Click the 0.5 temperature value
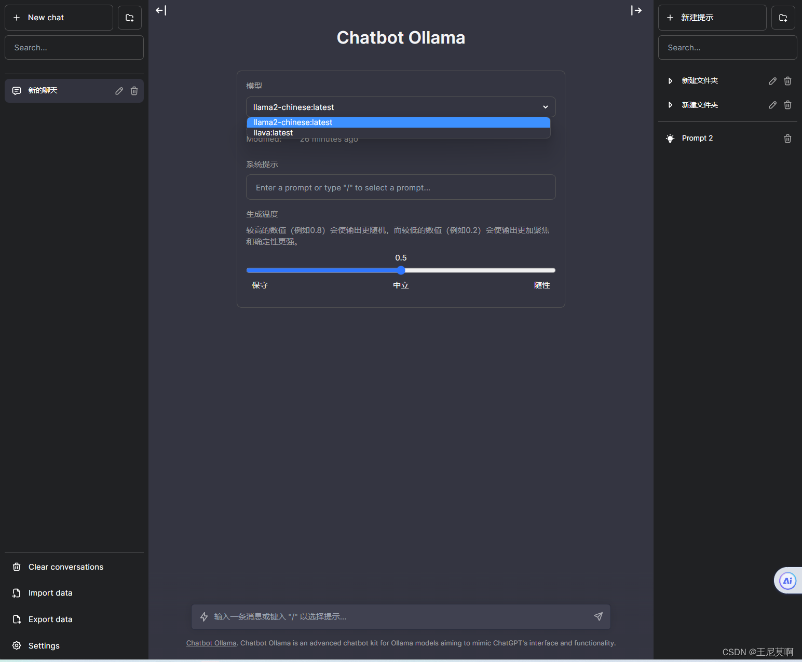 coord(401,258)
